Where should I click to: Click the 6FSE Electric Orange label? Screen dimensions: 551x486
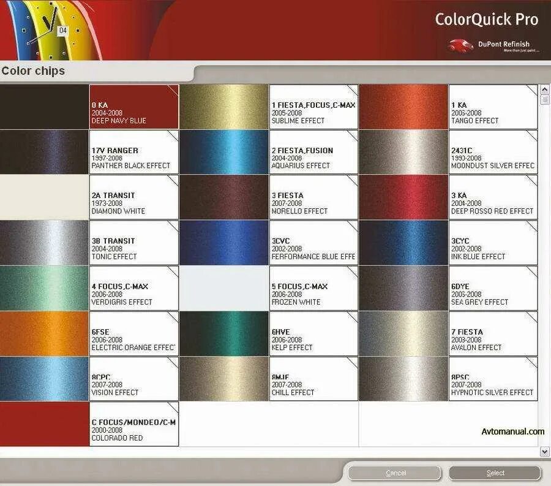pyautogui.click(x=134, y=334)
